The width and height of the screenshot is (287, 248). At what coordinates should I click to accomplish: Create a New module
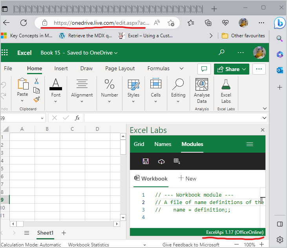point(187,178)
